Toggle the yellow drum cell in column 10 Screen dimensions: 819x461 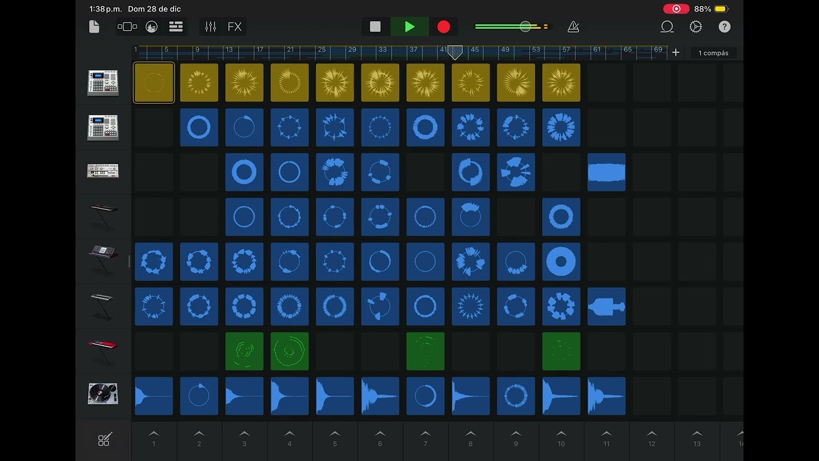pos(561,83)
